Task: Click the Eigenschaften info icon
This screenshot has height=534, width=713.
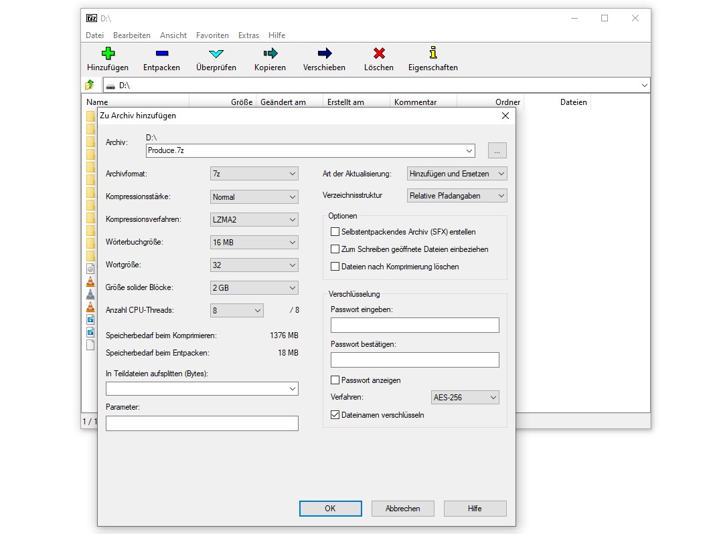Action: tap(433, 53)
